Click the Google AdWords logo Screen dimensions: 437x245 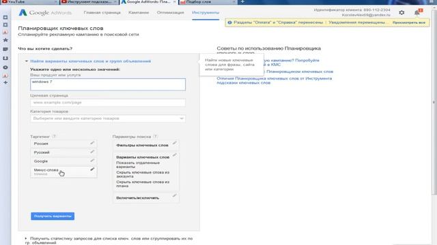pos(45,12)
